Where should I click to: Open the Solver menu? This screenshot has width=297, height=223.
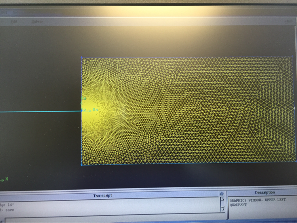pos(37,22)
